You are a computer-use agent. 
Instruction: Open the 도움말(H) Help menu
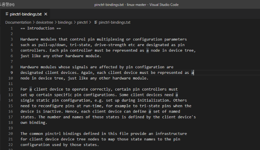(7, 4)
